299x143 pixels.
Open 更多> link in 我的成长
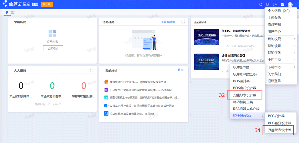click(181, 70)
